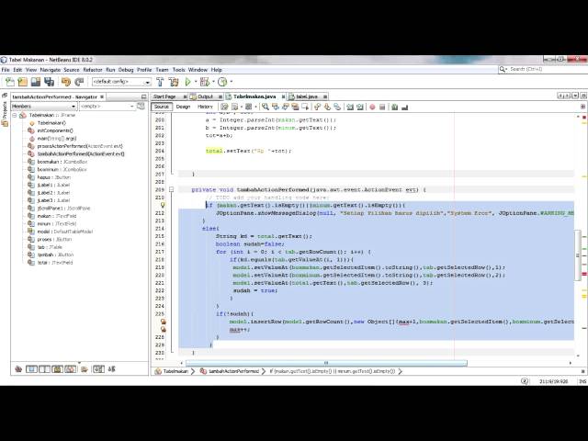Screen dimensions: 588x441
Task: Toggle the Toggle Bookmark editor icon
Action: point(337,107)
